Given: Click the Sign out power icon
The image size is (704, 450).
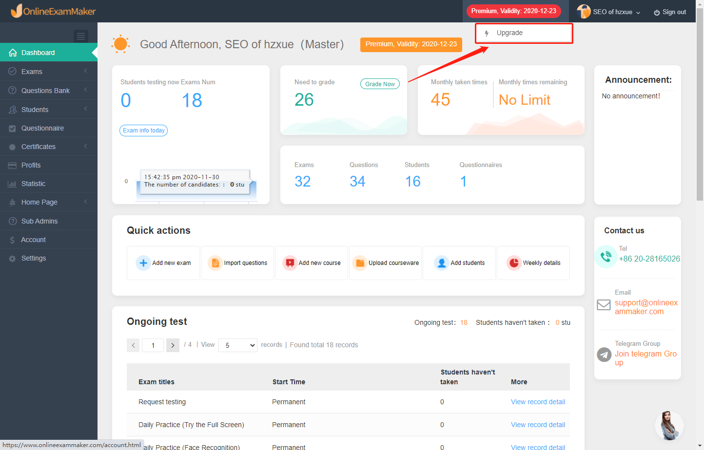Looking at the screenshot, I should point(657,12).
